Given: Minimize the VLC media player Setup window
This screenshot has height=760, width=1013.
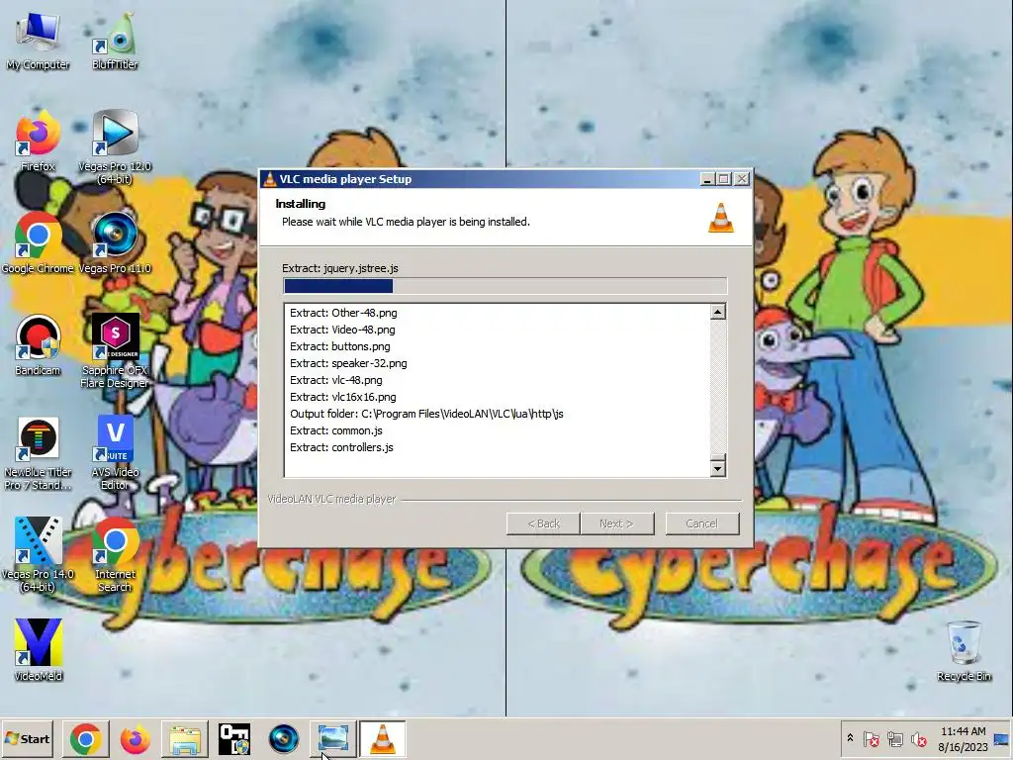Looking at the screenshot, I should pyautogui.click(x=707, y=179).
